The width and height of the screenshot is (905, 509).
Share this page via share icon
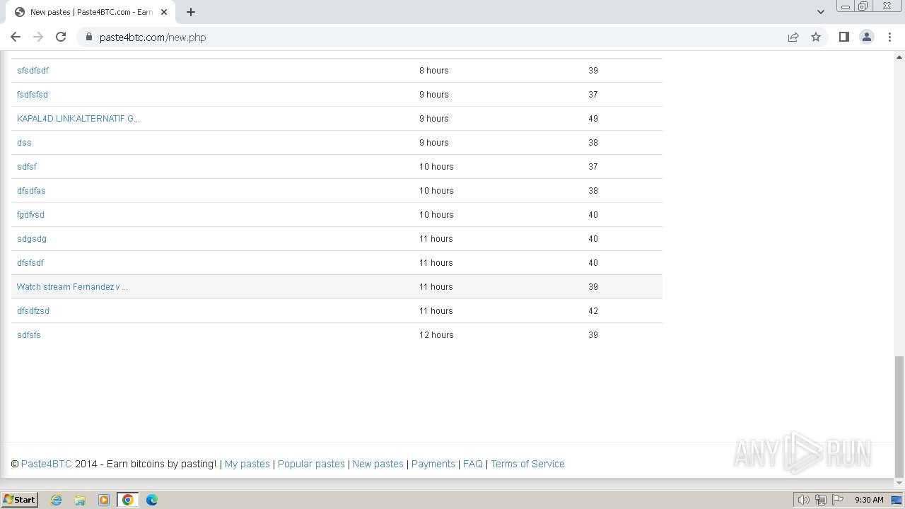click(793, 37)
